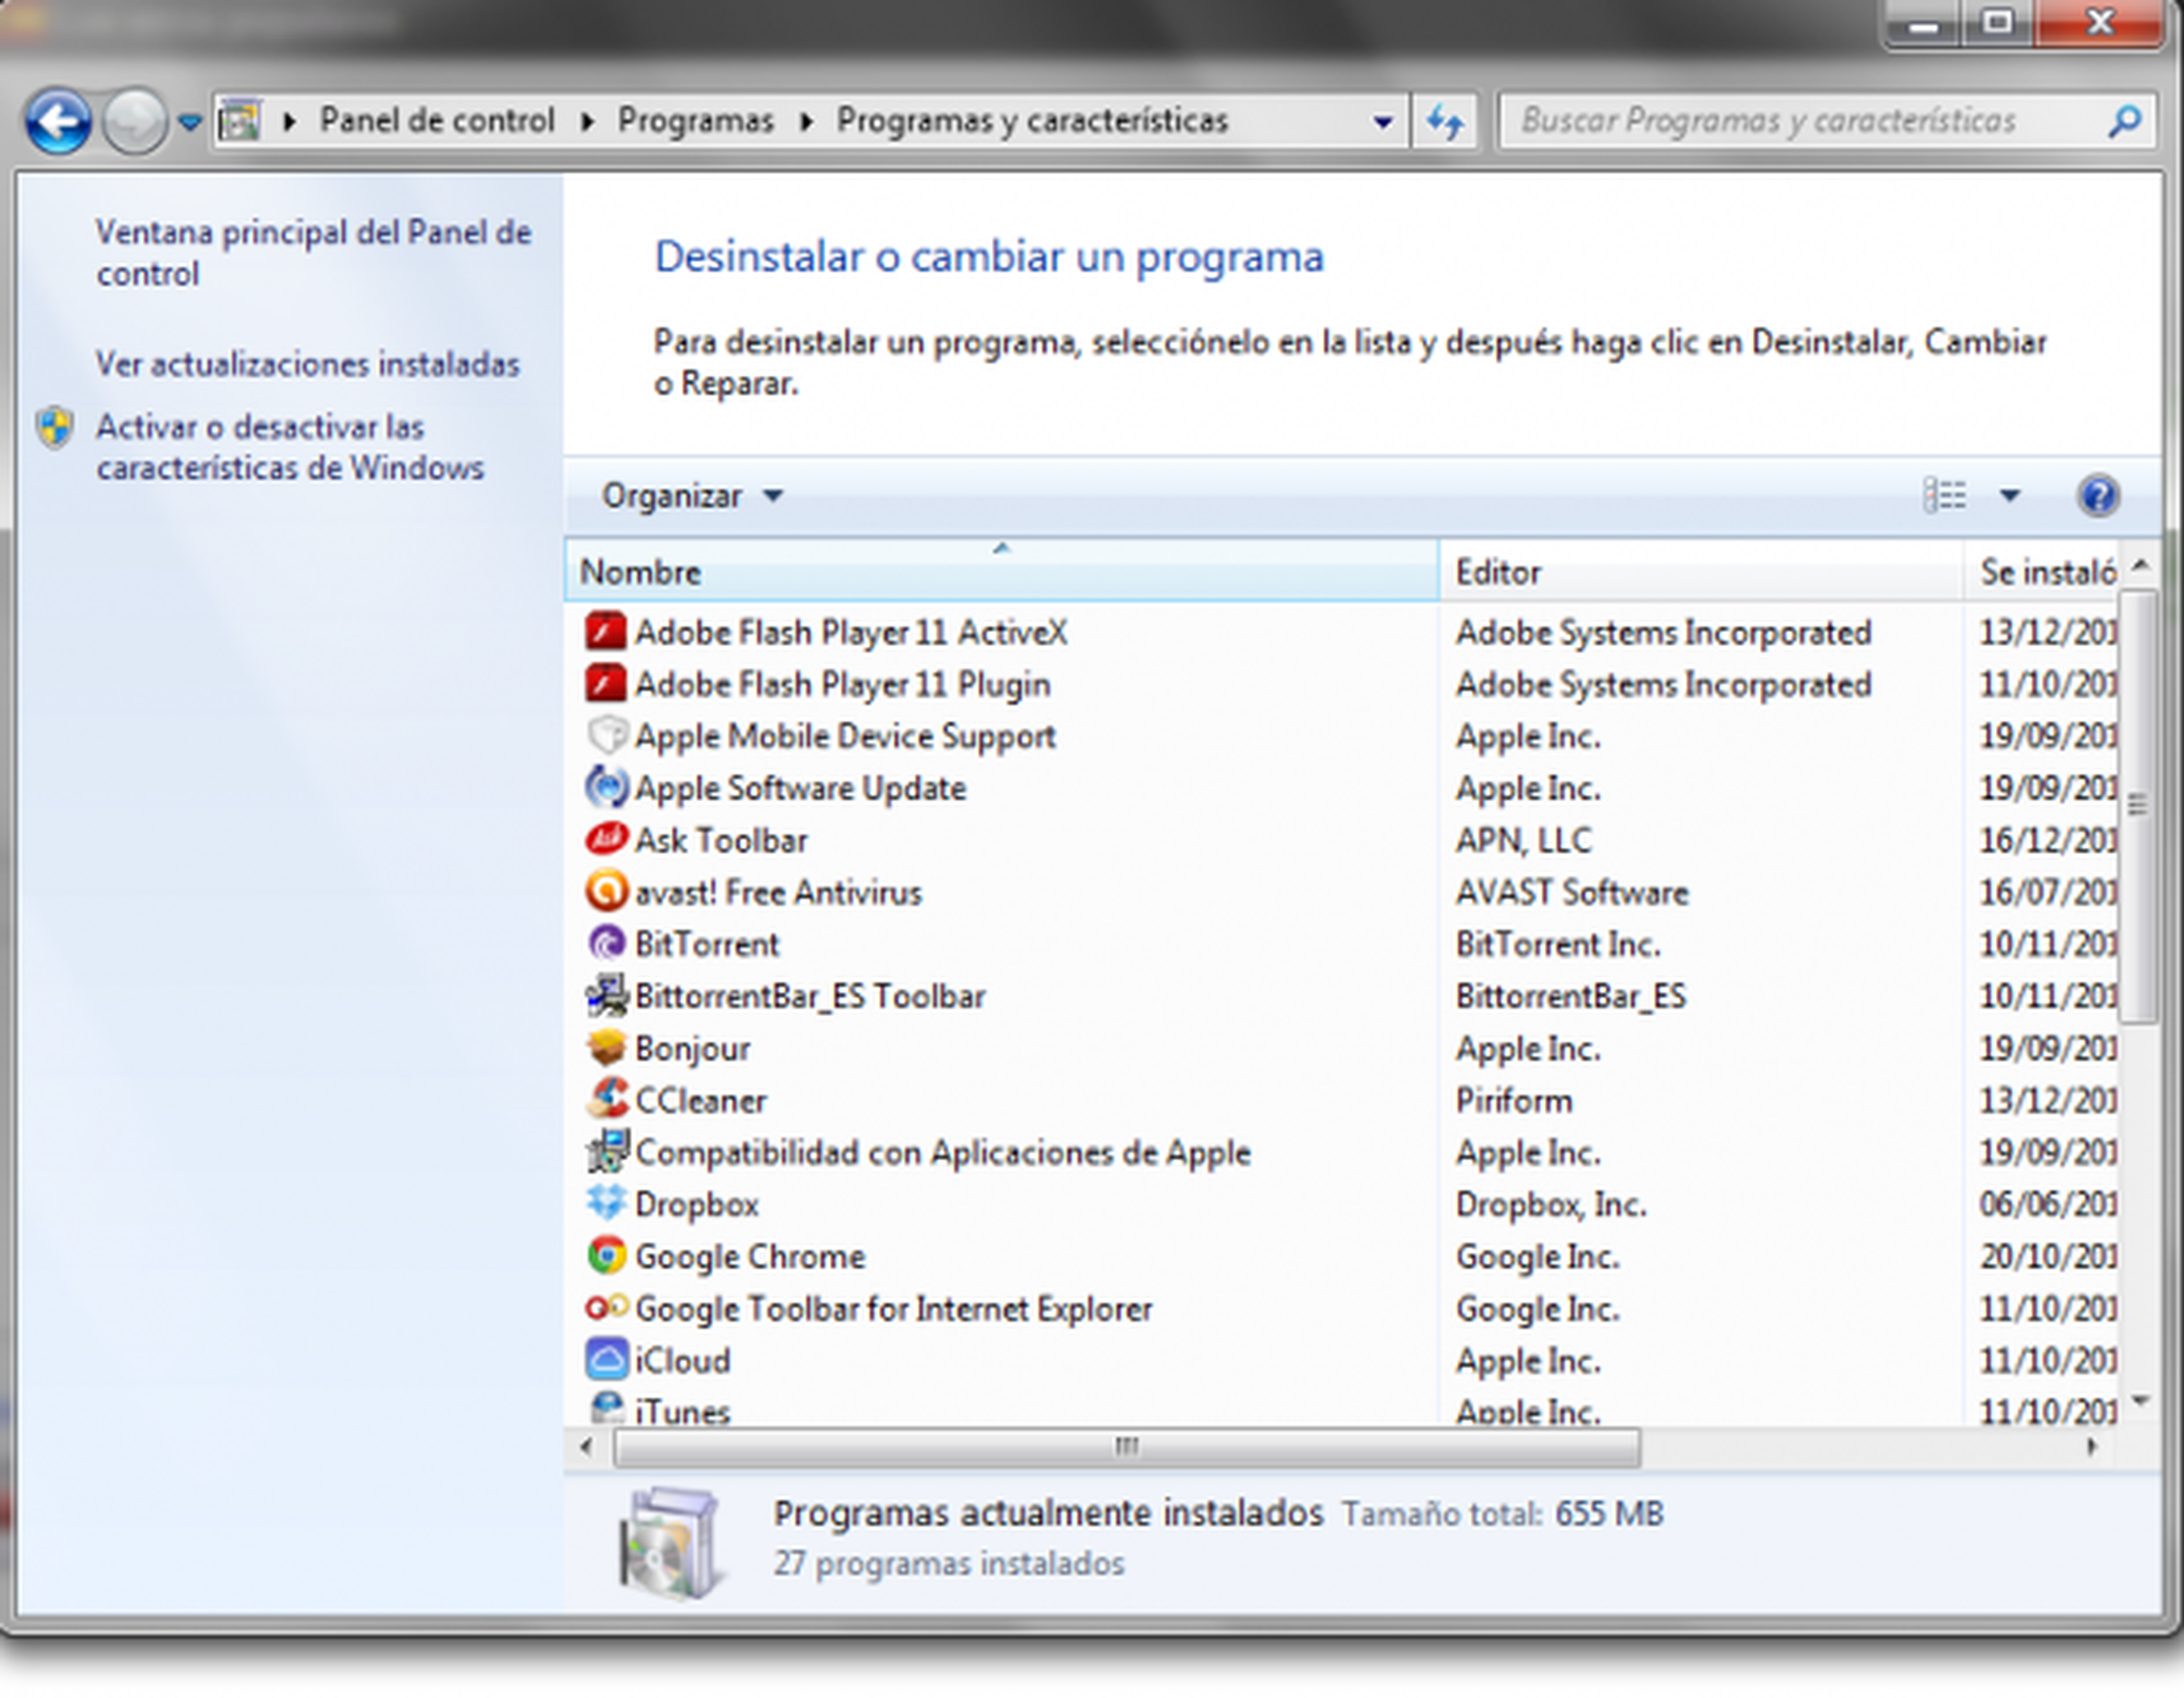Click Programas y características breadcrumb

click(x=1032, y=121)
